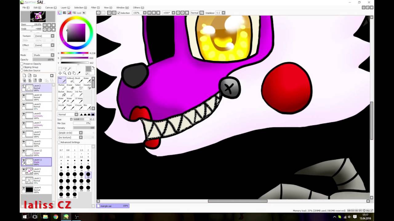This screenshot has width=394, height=221.
Task: Show the color wheel panel
Action: [60, 13]
